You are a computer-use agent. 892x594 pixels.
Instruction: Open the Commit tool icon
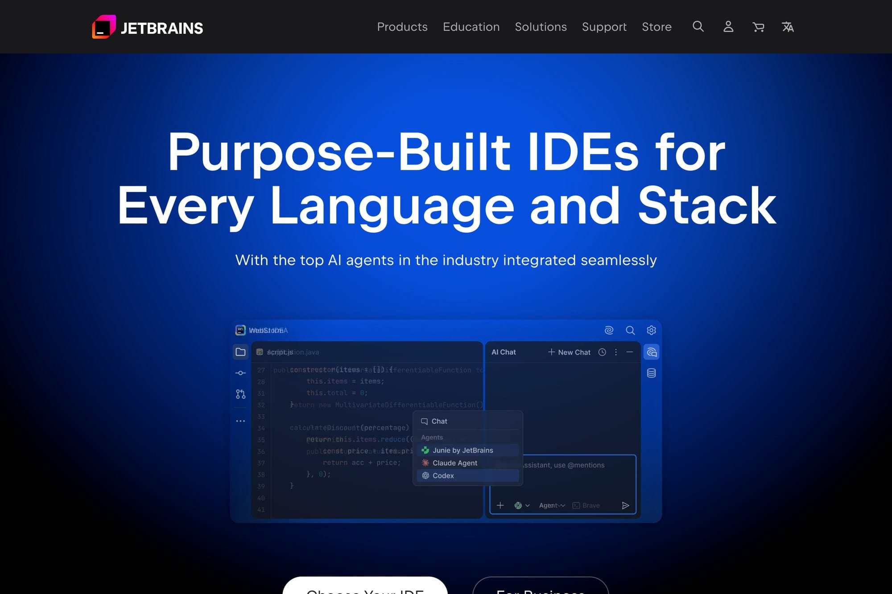click(240, 373)
